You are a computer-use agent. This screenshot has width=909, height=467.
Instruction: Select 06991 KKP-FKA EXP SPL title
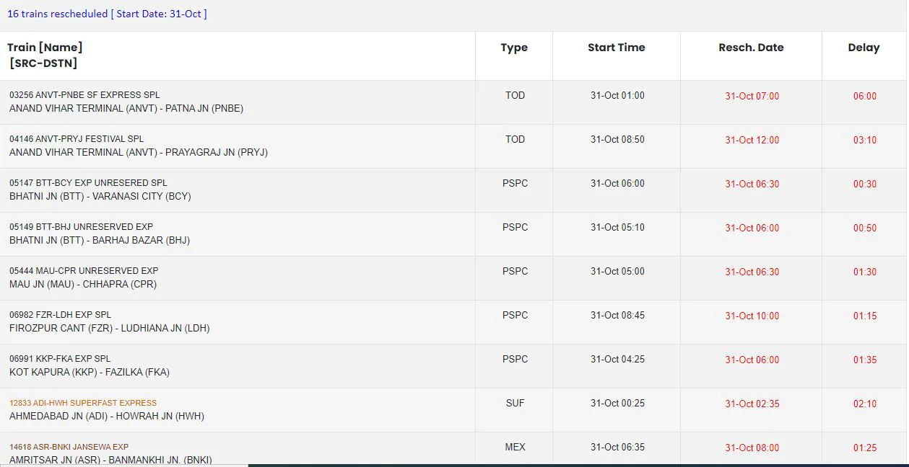[60, 359]
